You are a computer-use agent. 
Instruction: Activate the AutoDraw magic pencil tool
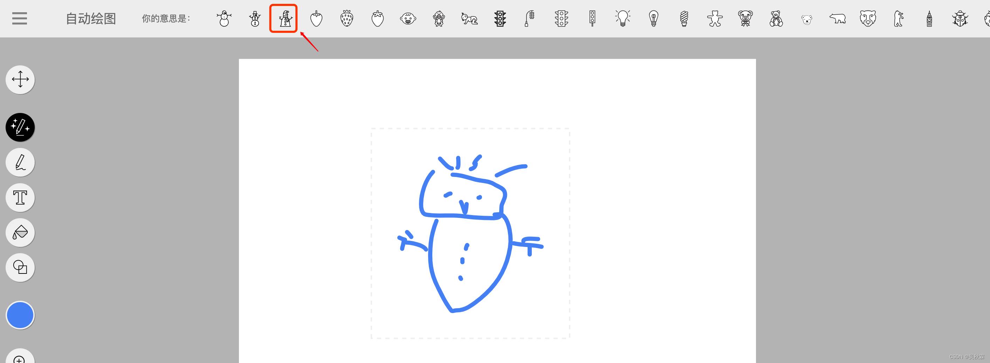tap(20, 127)
